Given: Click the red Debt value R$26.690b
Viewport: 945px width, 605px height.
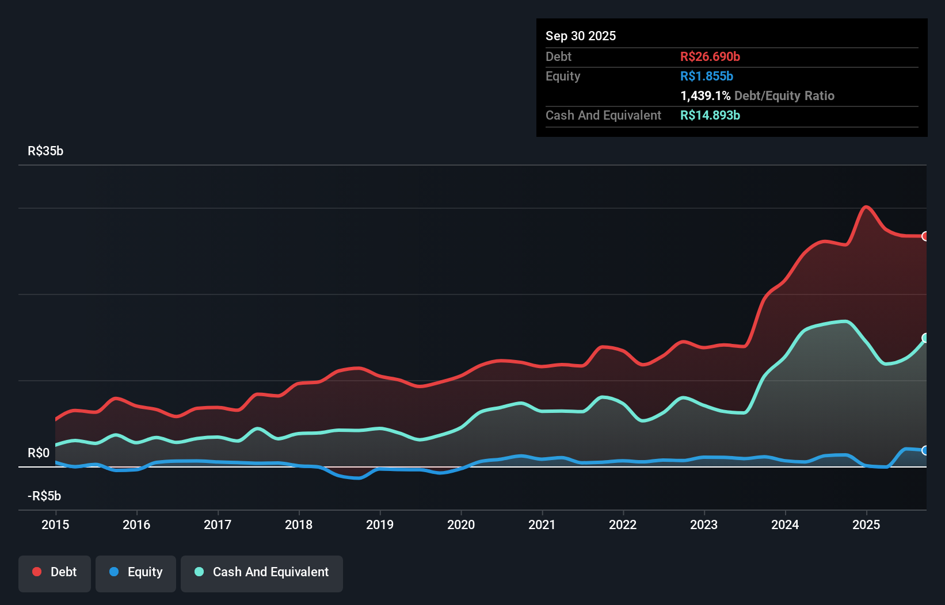Looking at the screenshot, I should click(x=710, y=56).
